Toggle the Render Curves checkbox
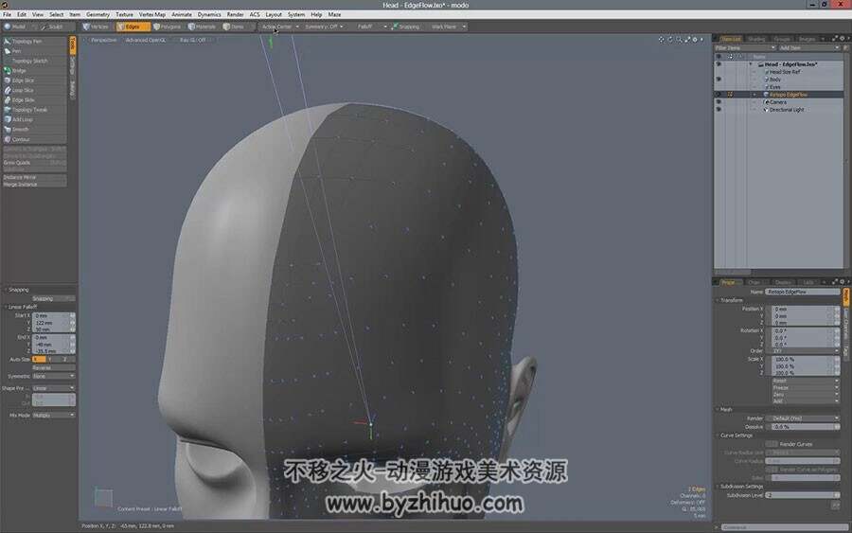Image resolution: width=852 pixels, height=533 pixels. point(771,444)
